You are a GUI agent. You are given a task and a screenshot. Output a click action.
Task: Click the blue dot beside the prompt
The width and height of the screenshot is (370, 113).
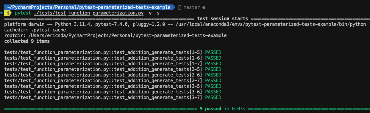coord(2,13)
